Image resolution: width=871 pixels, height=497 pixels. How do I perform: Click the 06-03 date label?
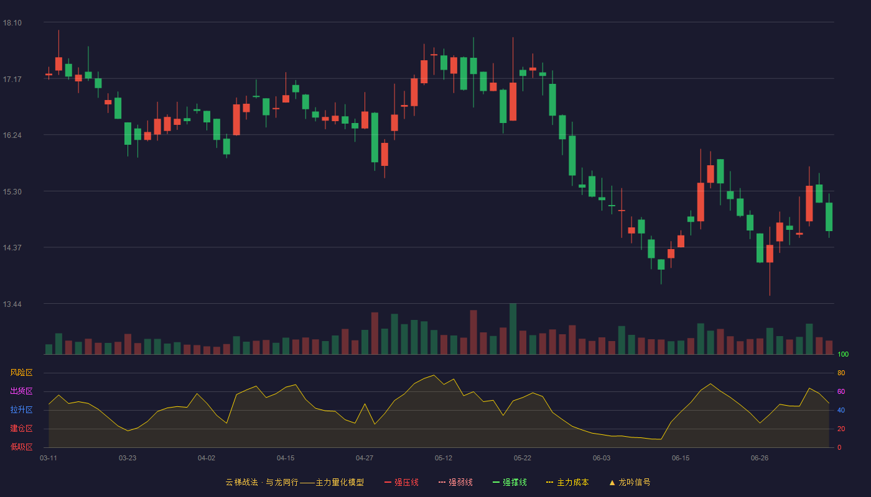click(602, 458)
